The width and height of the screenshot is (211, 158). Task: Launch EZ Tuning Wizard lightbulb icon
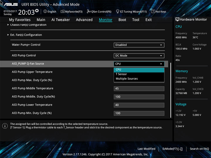pos(118,11)
